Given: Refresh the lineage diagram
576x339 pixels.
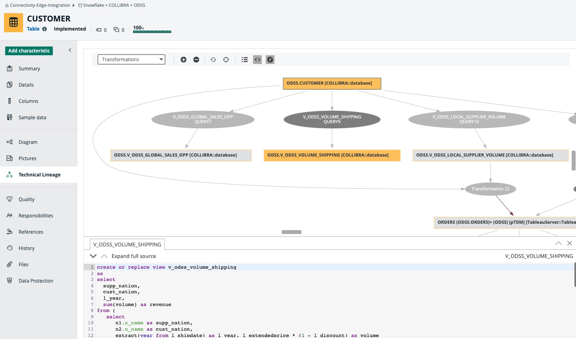Looking at the screenshot, I should point(213,60).
